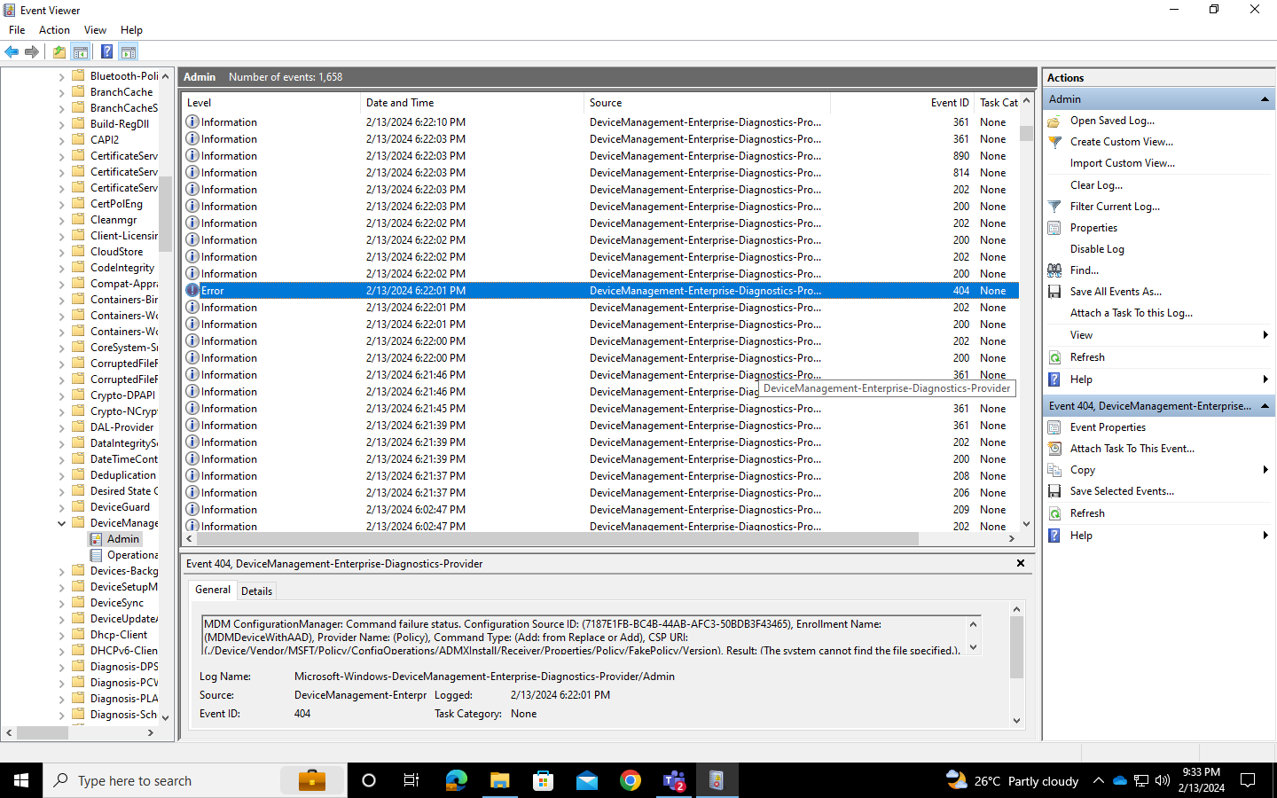The width and height of the screenshot is (1277, 798).
Task: Open Find using the binoculars icon
Action: (1054, 270)
